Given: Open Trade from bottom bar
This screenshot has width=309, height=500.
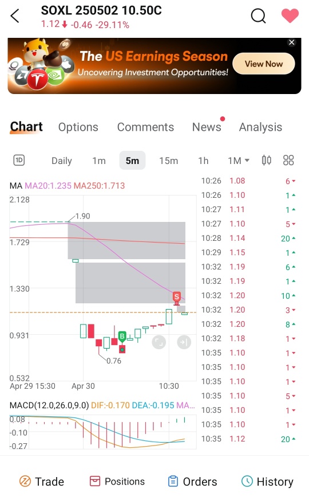Looking at the screenshot, I should pyautogui.click(x=42, y=482).
